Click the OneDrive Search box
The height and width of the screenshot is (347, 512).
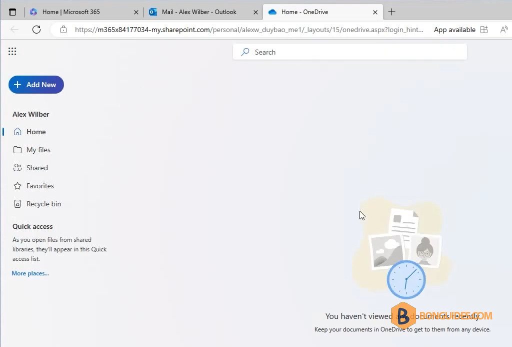tap(349, 52)
